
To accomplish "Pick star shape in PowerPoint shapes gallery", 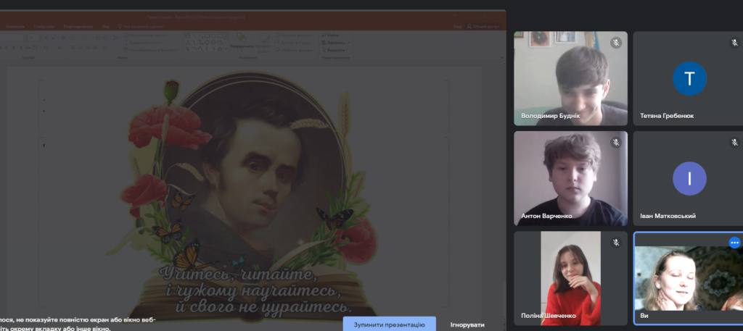I will [220, 49].
